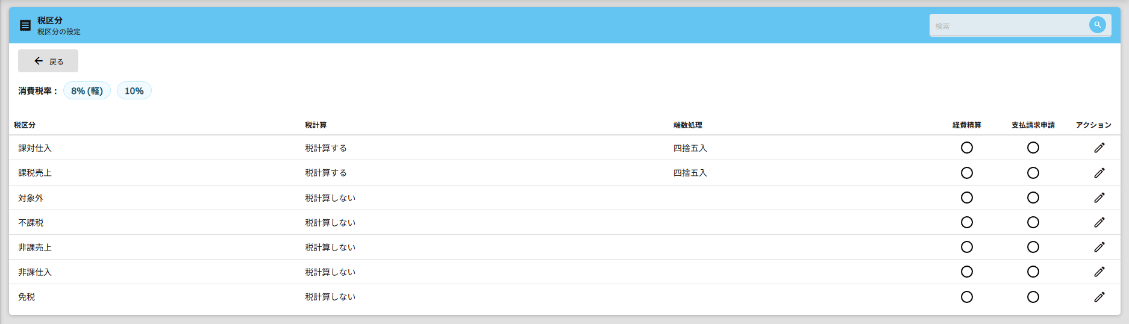Click the edit pencil for 課対仕入
The width and height of the screenshot is (1129, 324).
pyautogui.click(x=1099, y=148)
